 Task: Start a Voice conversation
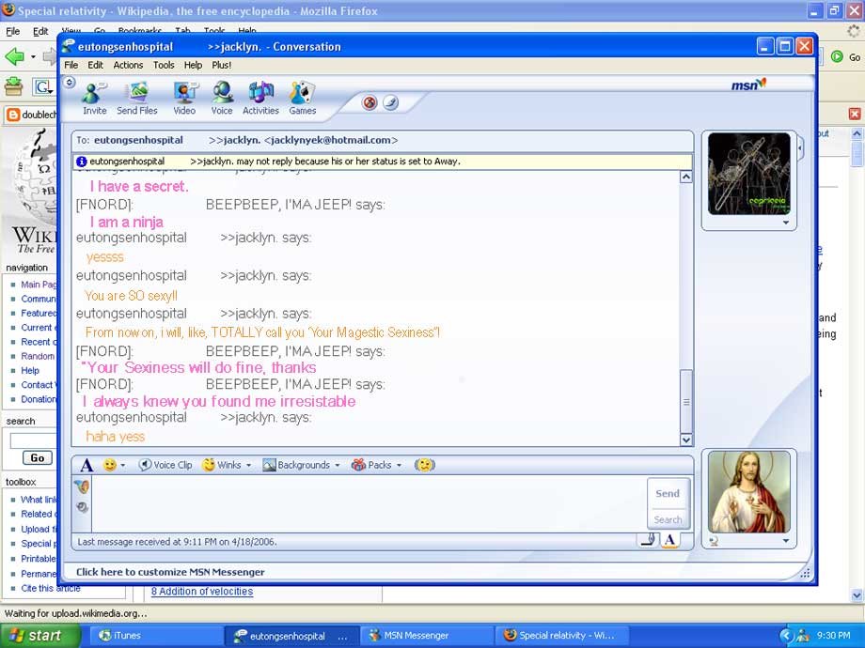pyautogui.click(x=222, y=98)
